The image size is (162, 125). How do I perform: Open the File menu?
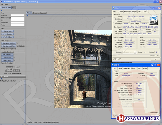tap(2, 4)
